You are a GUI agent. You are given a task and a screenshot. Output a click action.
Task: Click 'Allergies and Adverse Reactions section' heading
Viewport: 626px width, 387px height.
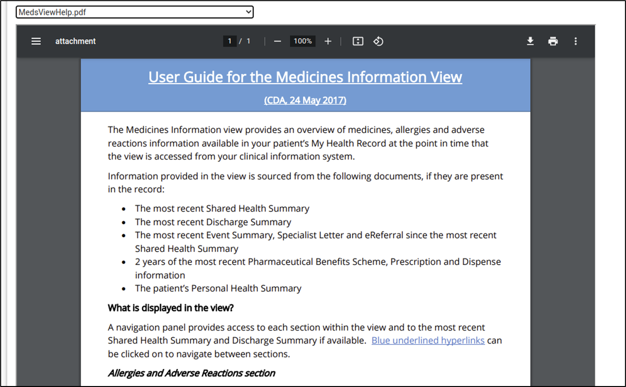click(192, 373)
